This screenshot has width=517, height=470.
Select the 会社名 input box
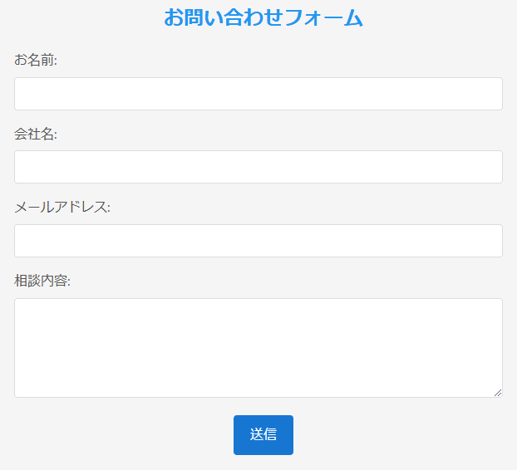(x=258, y=167)
